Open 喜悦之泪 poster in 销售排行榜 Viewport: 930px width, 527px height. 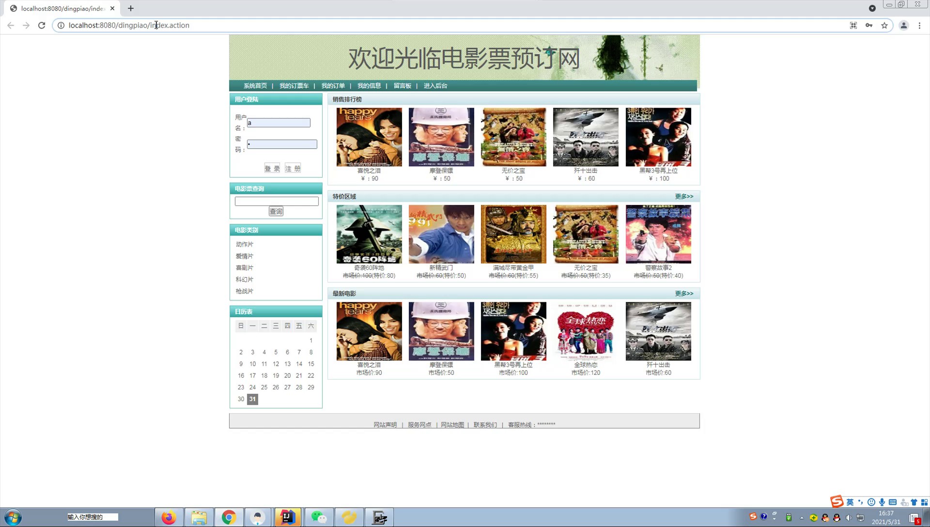(x=369, y=137)
